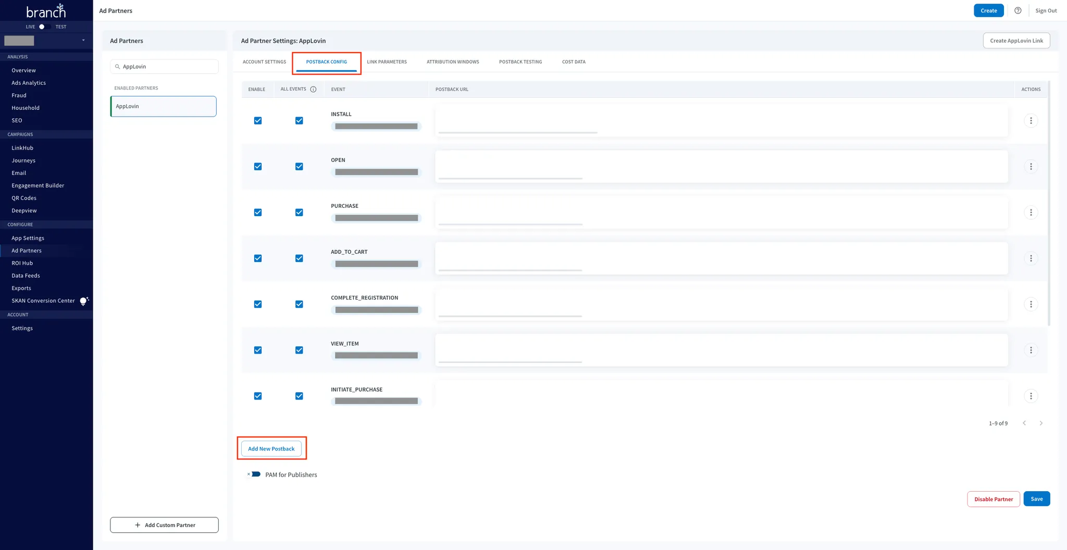The image size is (1067, 550).
Task: Open LinkHub in sidebar
Action: (x=22, y=148)
